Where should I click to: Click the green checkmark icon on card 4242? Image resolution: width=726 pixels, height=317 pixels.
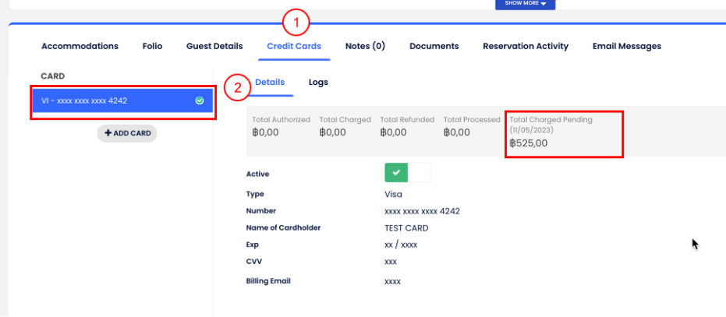200,100
